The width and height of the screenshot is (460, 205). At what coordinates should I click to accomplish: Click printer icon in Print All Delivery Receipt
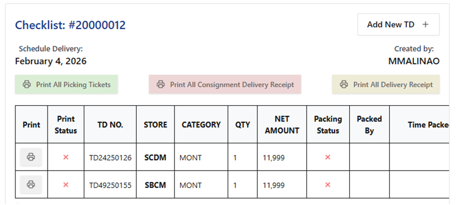point(344,84)
